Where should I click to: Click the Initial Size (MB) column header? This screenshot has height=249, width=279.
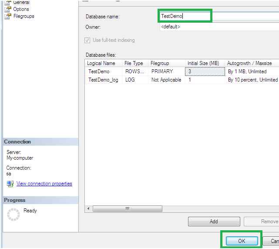pos(205,63)
